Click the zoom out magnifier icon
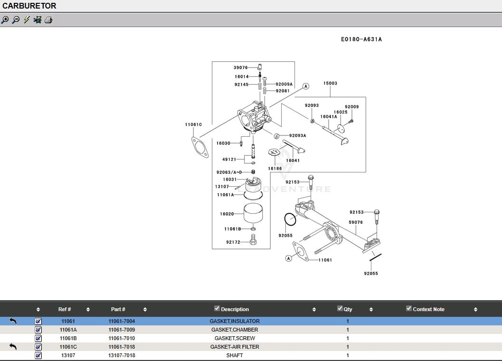The height and width of the screenshot is (361, 502). point(16,20)
